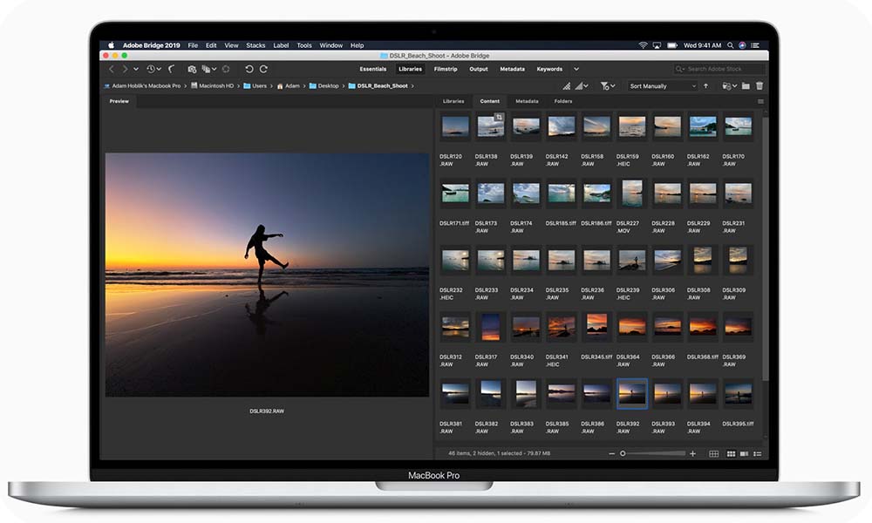
Task: Click the trash delete icon
Action: [760, 86]
